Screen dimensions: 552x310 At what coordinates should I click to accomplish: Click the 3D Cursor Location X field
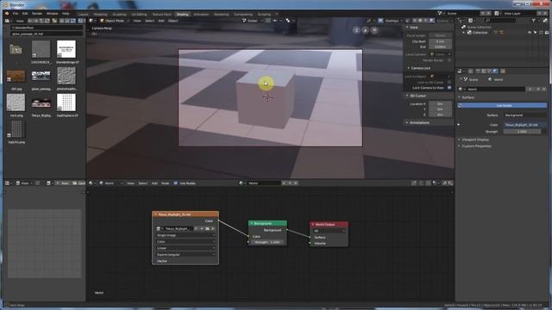coord(440,103)
